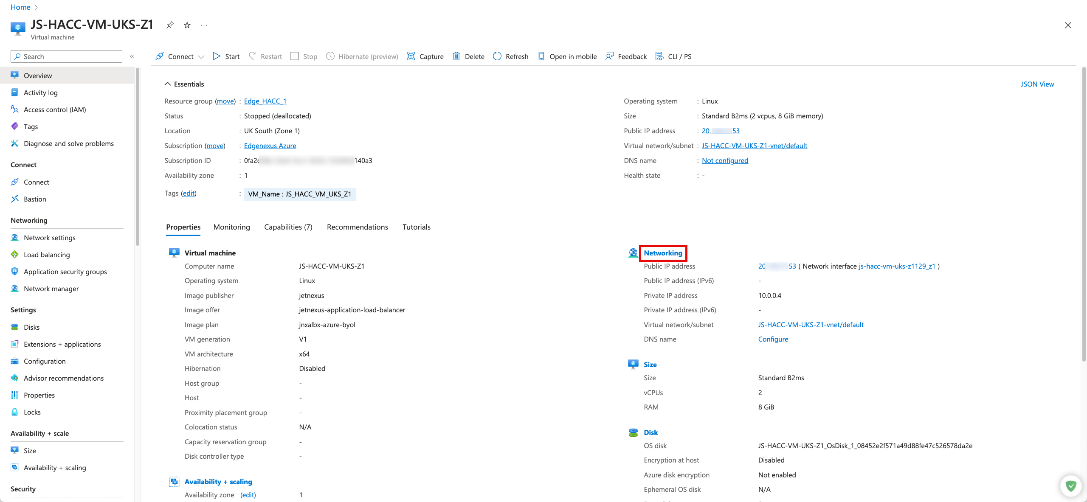Switch to the Capabilities (7) tab
The image size is (1087, 502).
pyautogui.click(x=288, y=227)
